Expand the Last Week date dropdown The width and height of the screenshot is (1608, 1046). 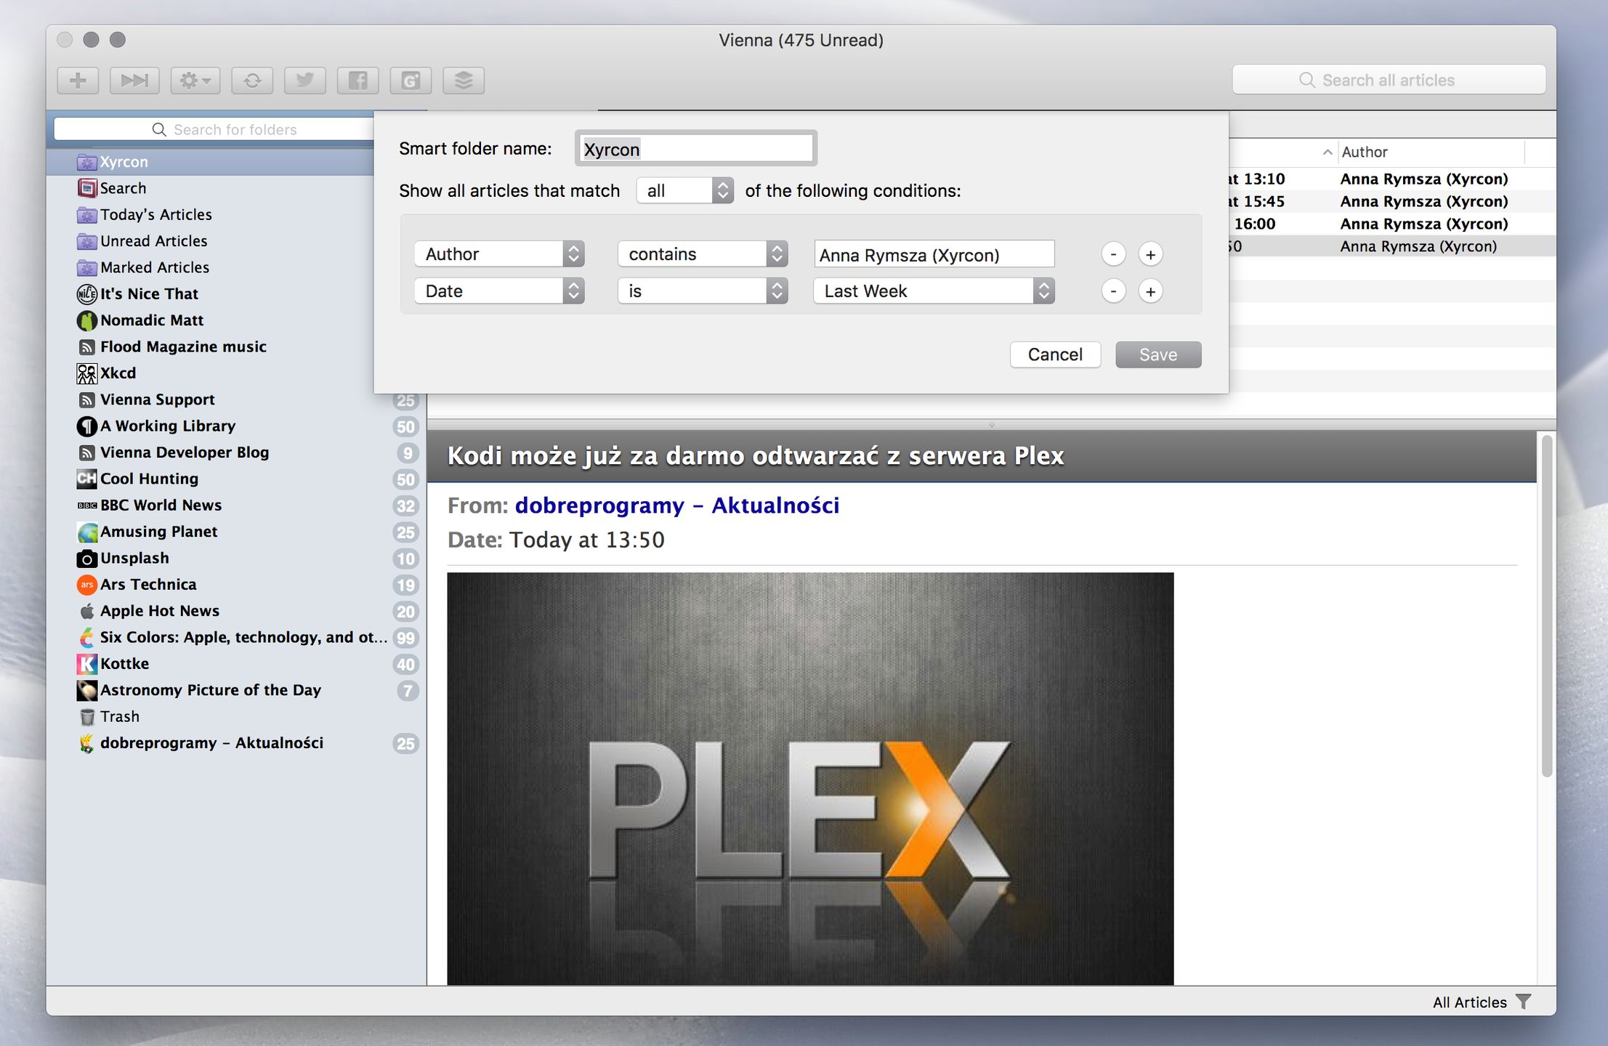pyautogui.click(x=934, y=291)
